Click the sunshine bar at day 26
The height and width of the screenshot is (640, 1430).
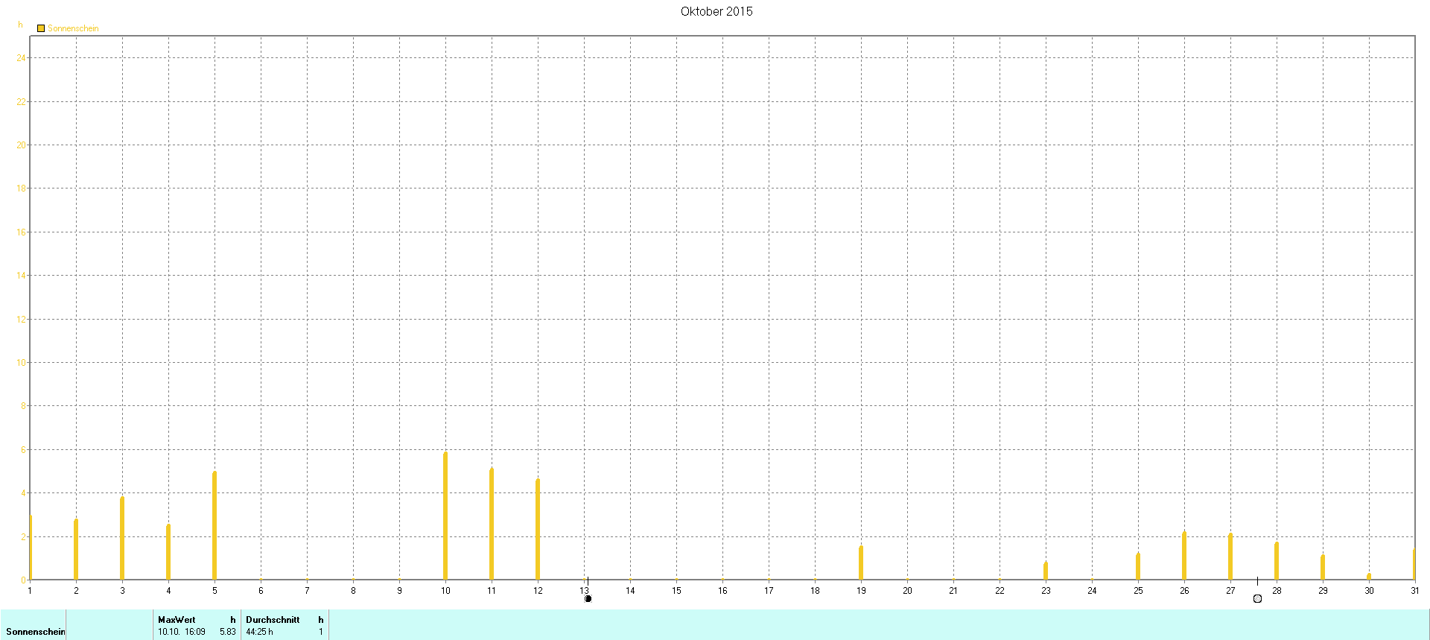tap(1184, 555)
